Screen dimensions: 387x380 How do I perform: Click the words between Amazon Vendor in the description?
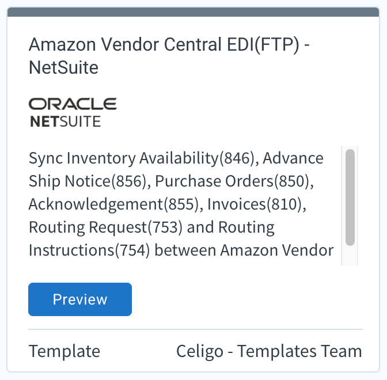coord(244,250)
